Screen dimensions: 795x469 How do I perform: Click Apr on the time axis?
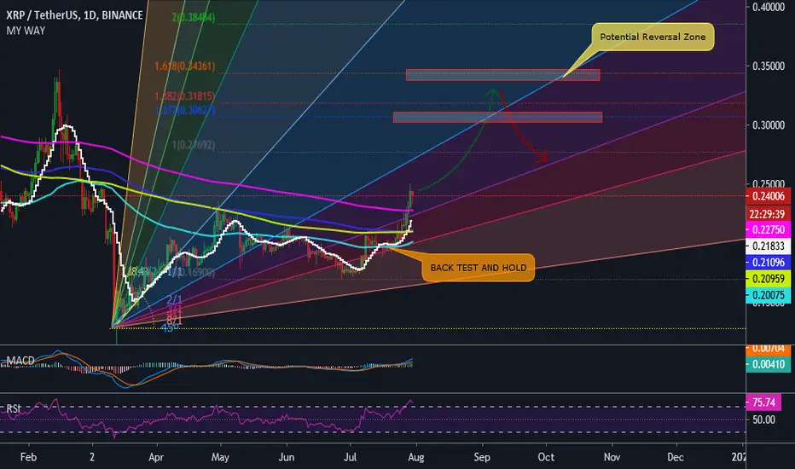click(x=156, y=457)
